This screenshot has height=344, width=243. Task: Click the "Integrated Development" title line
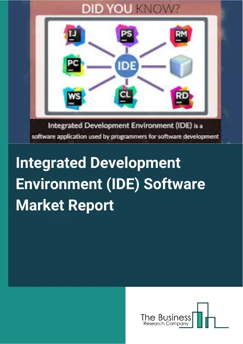coord(98,163)
